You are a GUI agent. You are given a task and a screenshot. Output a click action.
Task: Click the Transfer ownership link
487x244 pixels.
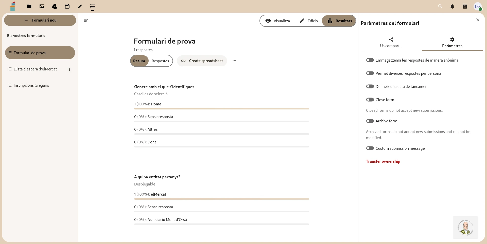tap(383, 161)
